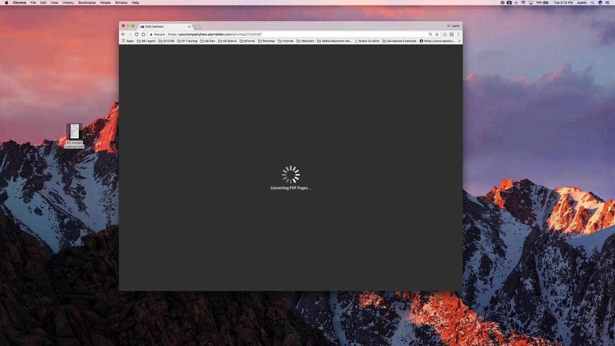The width and height of the screenshot is (615, 346).
Task: Open the Edit menu
Action: point(43,2)
